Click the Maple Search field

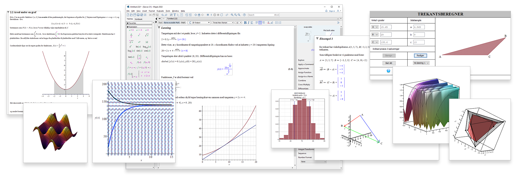pos(264,15)
